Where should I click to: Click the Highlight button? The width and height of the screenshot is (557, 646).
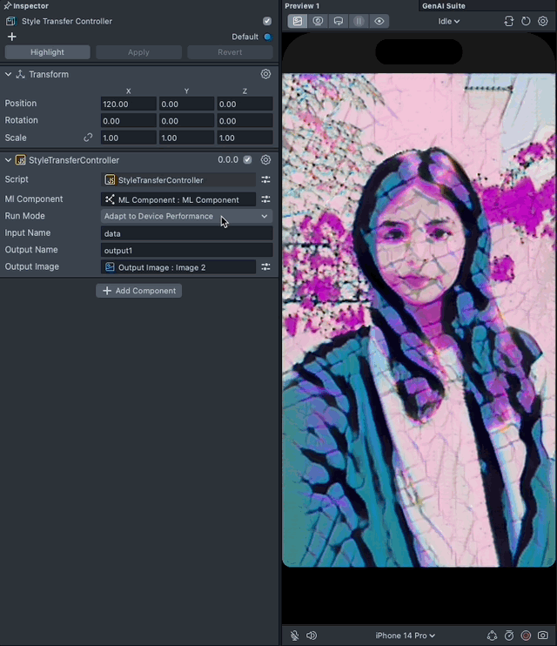(48, 52)
